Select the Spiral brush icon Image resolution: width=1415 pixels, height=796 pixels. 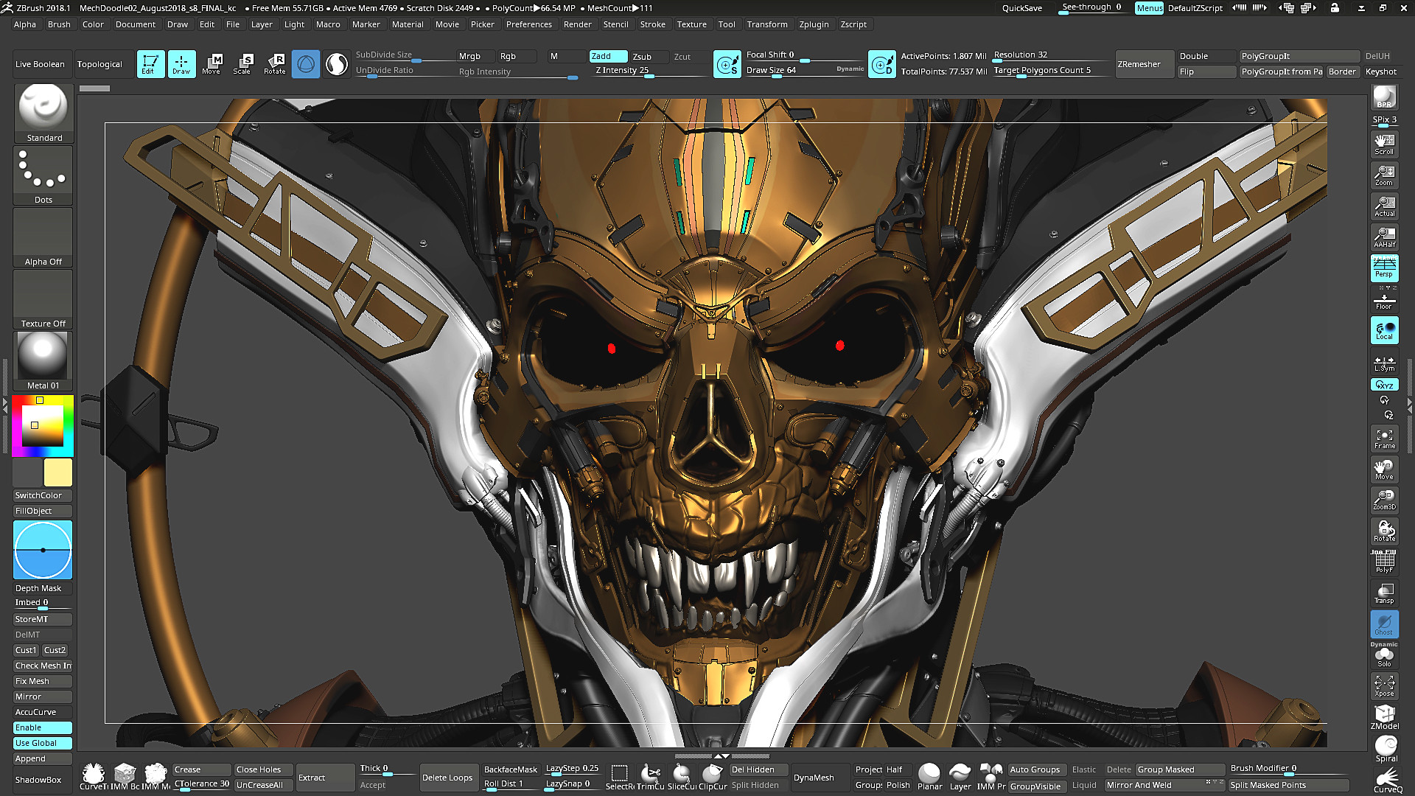click(1386, 749)
